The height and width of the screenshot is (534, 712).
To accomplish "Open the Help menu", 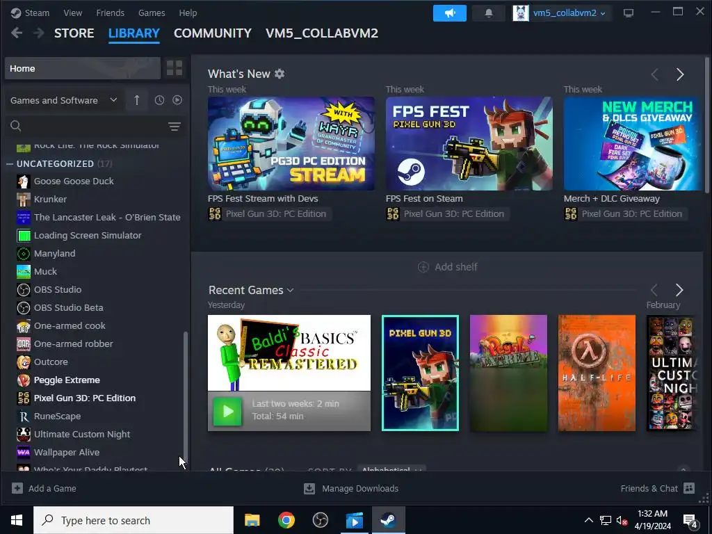I will 188,13.
